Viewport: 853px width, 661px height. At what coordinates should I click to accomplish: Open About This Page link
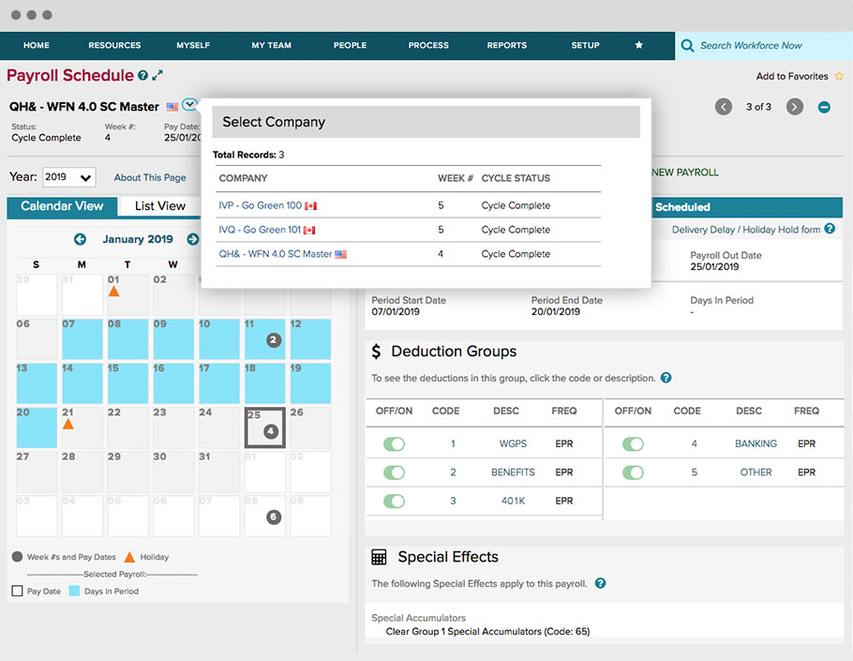[150, 177]
